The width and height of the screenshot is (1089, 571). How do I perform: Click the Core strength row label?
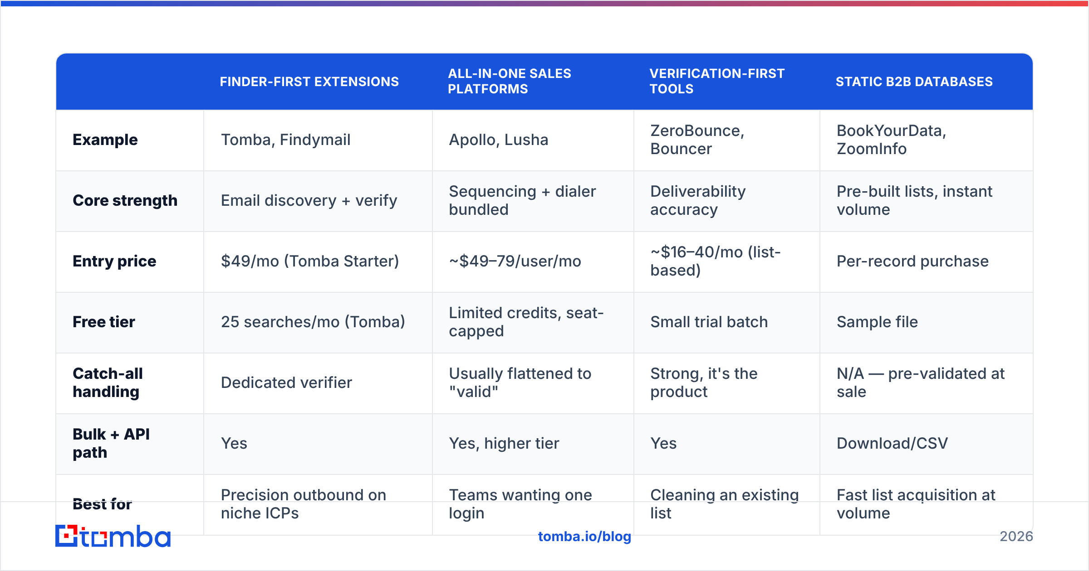click(x=125, y=201)
